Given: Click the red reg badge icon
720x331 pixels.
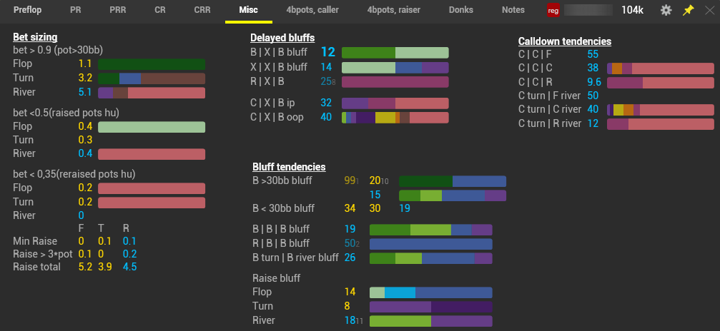Looking at the screenshot, I should (553, 10).
